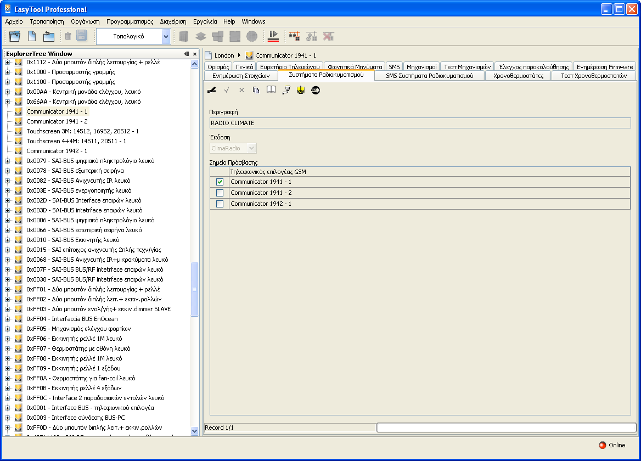Open the Windows menu
The height and width of the screenshot is (461, 641).
point(254,21)
